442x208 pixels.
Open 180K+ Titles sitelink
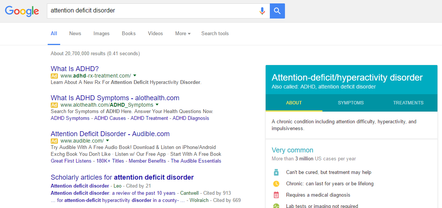tap(110, 161)
